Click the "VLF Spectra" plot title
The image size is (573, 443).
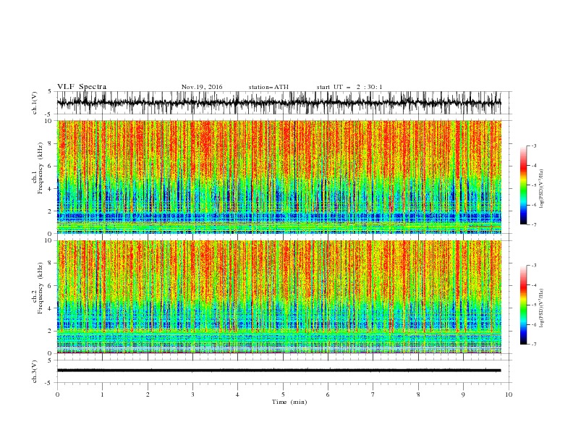82,87
